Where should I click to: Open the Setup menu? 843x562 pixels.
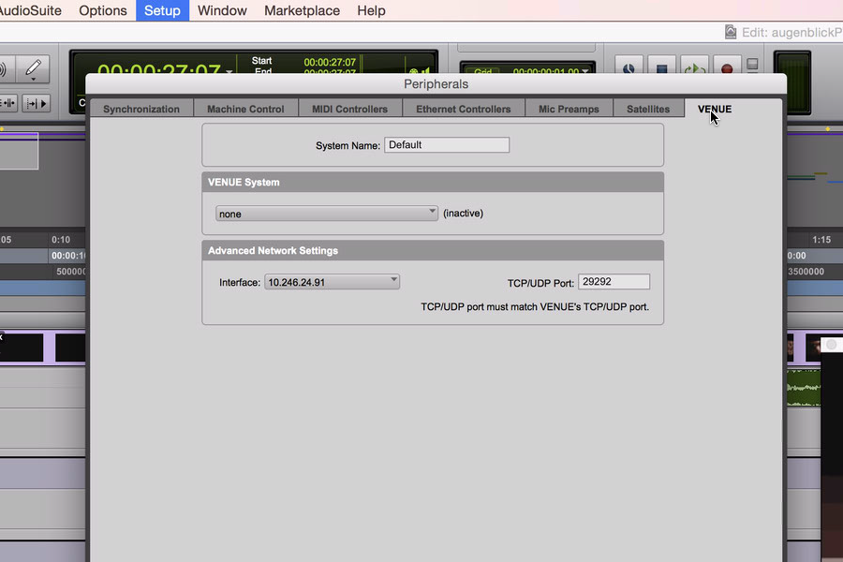point(162,10)
